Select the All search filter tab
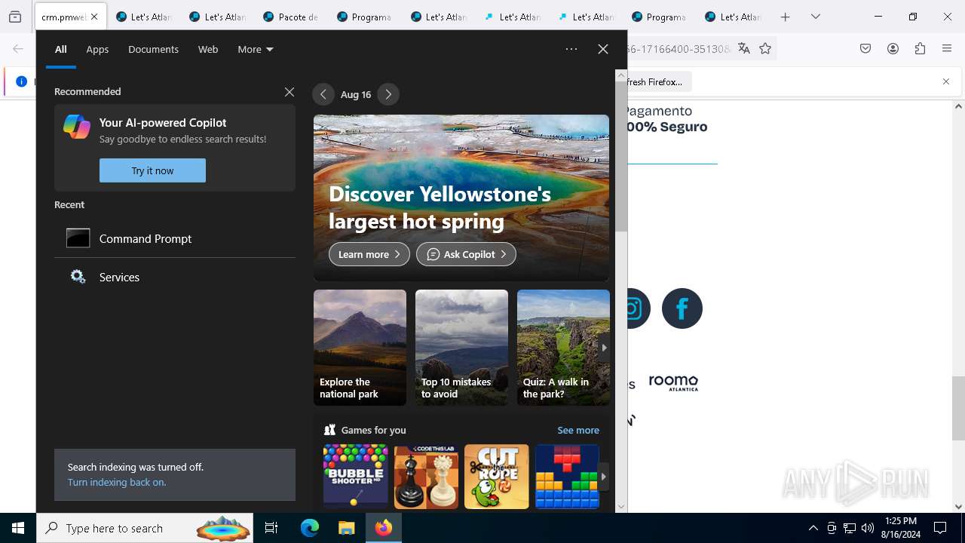Viewport: 965px width, 543px height. [61, 49]
